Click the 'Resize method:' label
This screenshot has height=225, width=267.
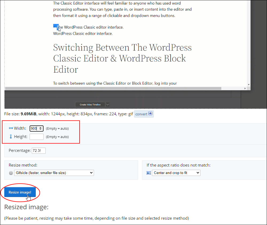pos(23,165)
